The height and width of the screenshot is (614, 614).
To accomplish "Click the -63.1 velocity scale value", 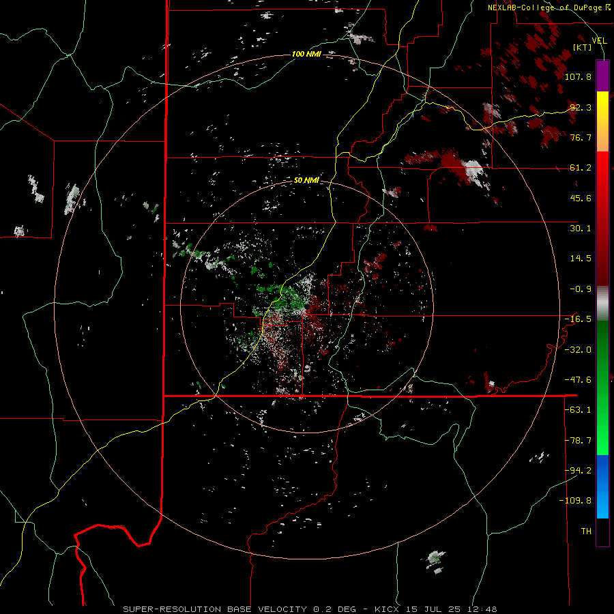I will (578, 410).
